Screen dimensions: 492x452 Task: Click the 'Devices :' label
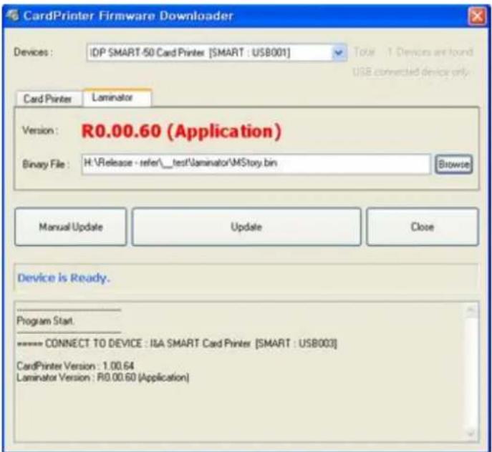coord(33,52)
